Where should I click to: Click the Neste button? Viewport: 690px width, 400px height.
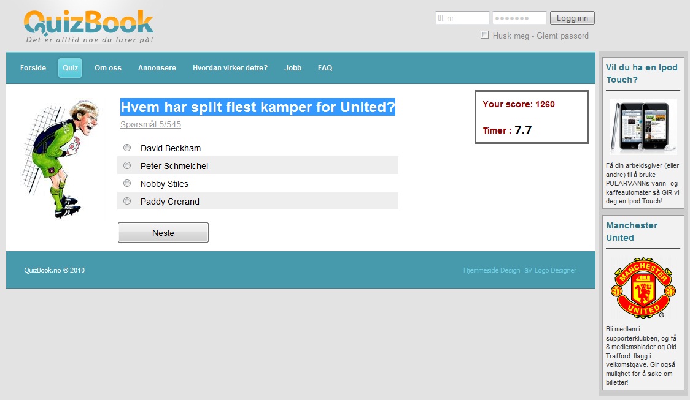(163, 233)
